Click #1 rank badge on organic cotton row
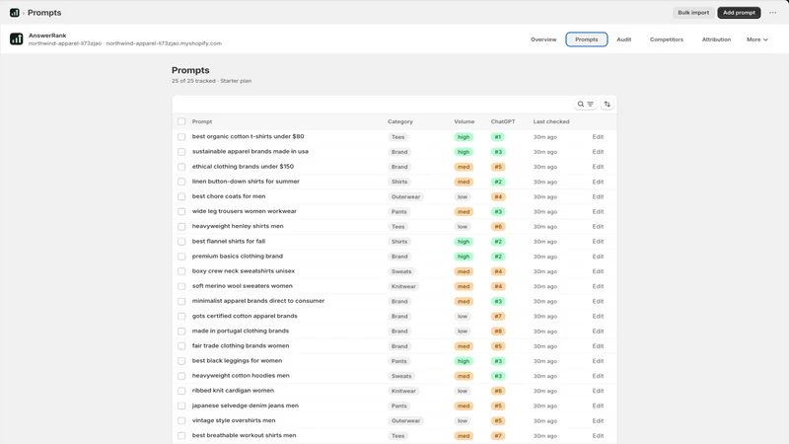This screenshot has height=444, width=789. tap(498, 137)
